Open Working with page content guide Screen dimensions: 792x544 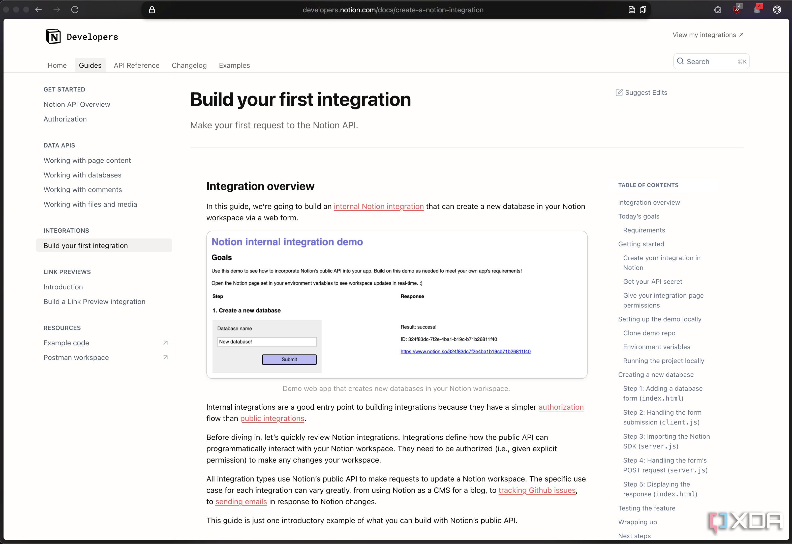click(x=87, y=160)
